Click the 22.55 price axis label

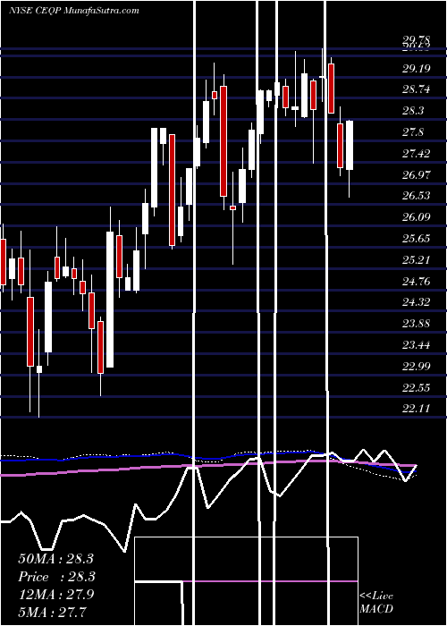tap(416, 387)
